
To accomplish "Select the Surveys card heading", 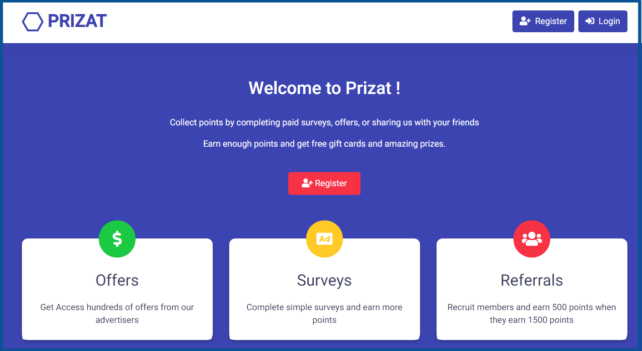I will click(x=325, y=280).
